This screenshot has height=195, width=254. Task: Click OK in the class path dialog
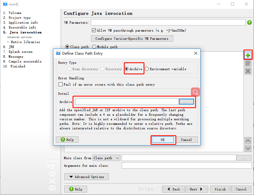(163, 140)
